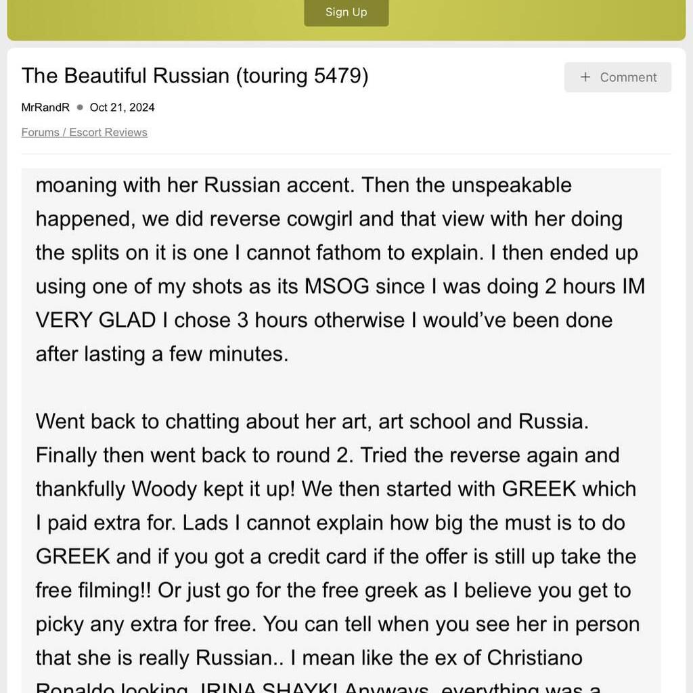Open the MrRandR author profile

tap(45, 107)
